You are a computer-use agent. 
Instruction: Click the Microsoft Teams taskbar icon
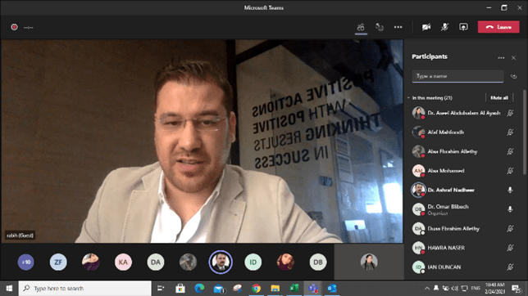pyautogui.click(x=313, y=289)
